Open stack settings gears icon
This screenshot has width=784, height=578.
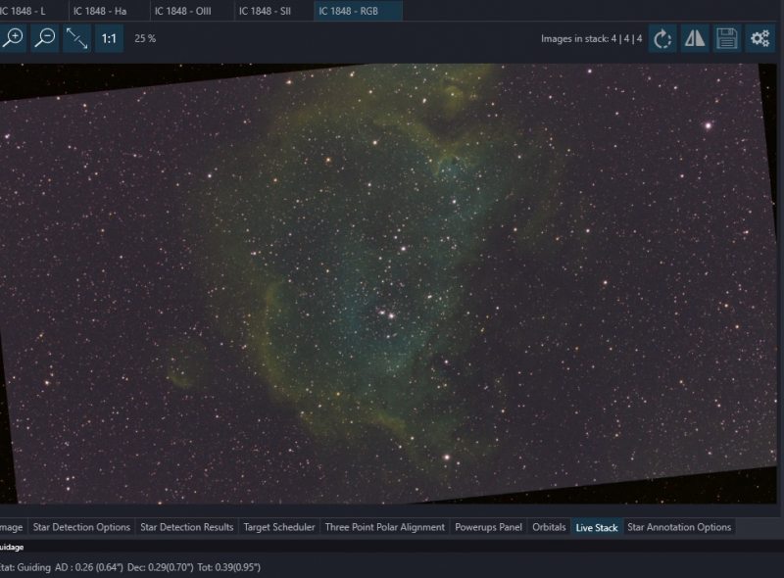(x=759, y=38)
